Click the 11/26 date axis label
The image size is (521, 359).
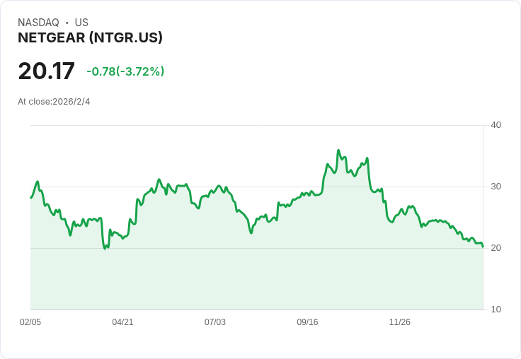[x=400, y=322]
